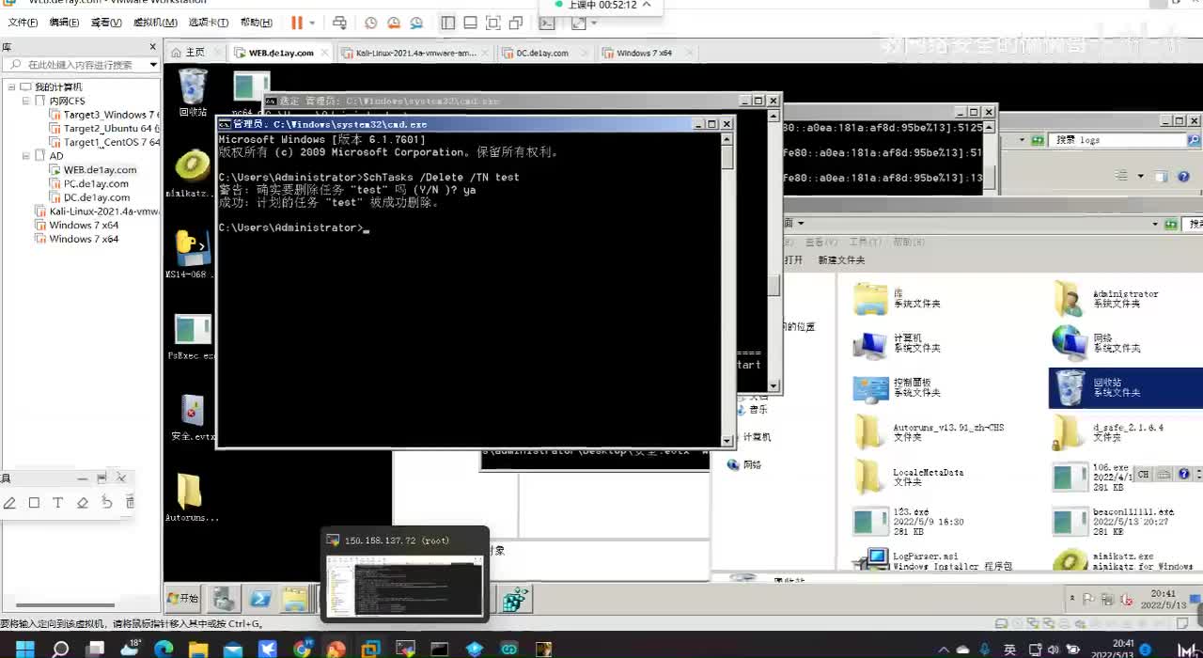The width and height of the screenshot is (1203, 658).
Task: Open dropdown arrow next to pause button
Action: point(312,23)
